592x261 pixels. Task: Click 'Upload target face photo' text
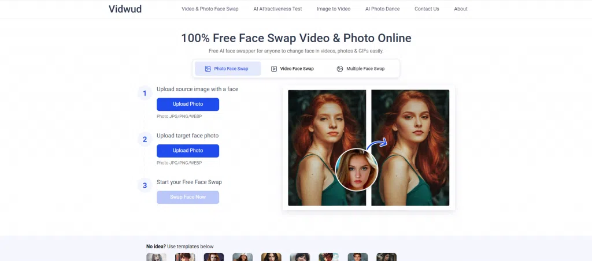188,136
